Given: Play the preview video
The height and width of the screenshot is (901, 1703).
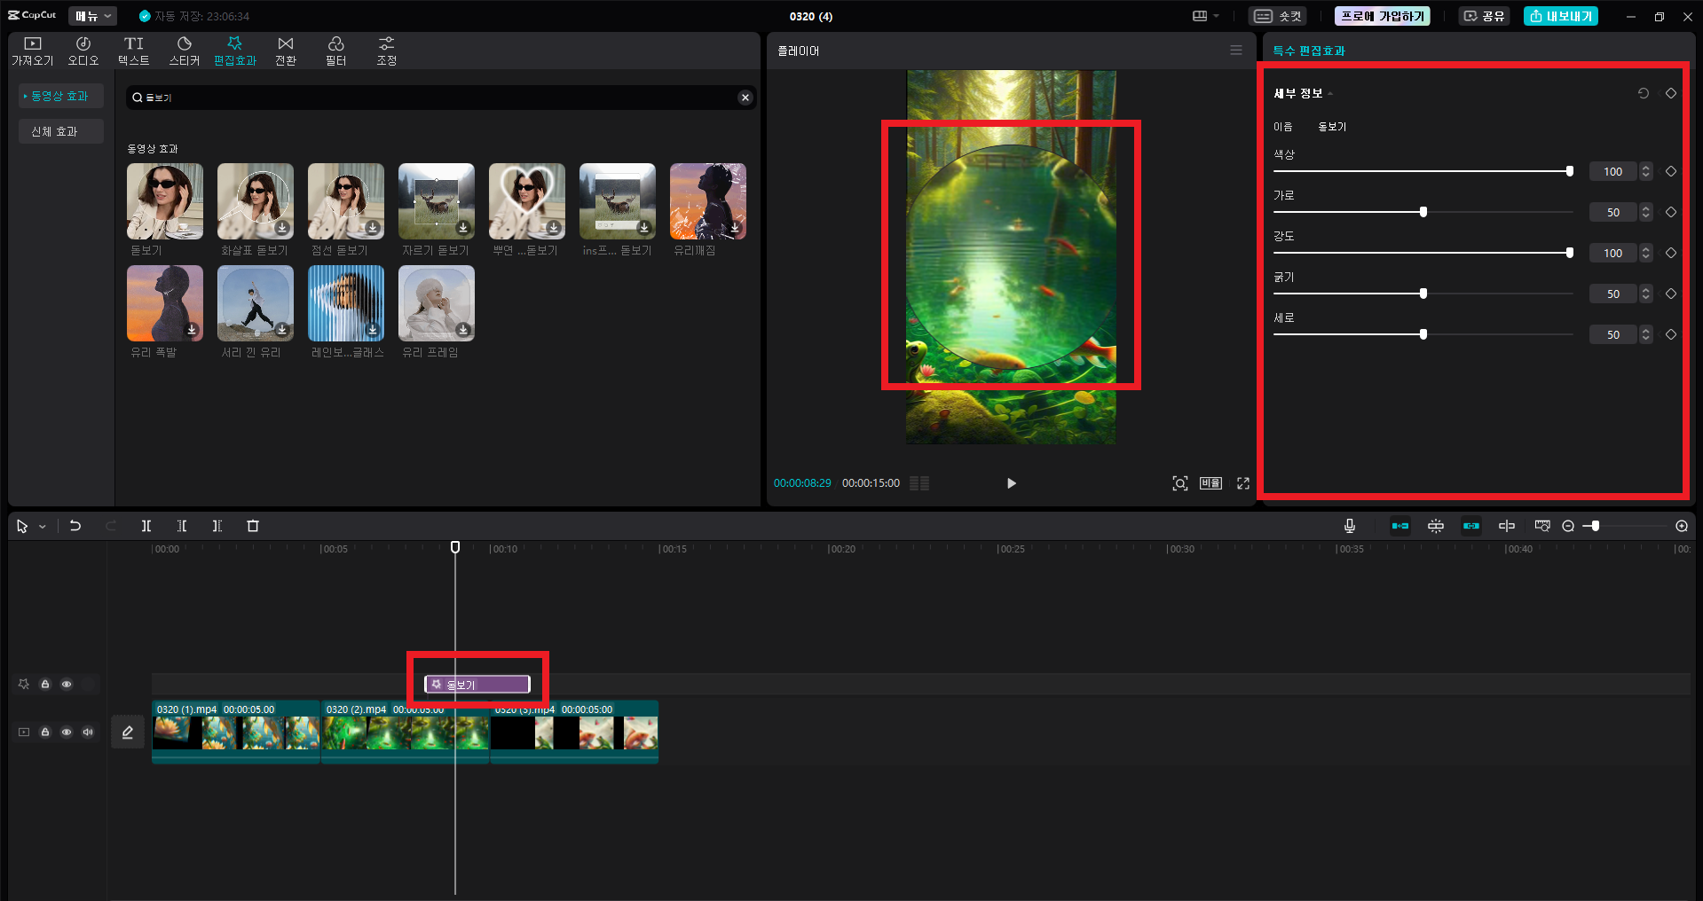Looking at the screenshot, I should point(1011,483).
